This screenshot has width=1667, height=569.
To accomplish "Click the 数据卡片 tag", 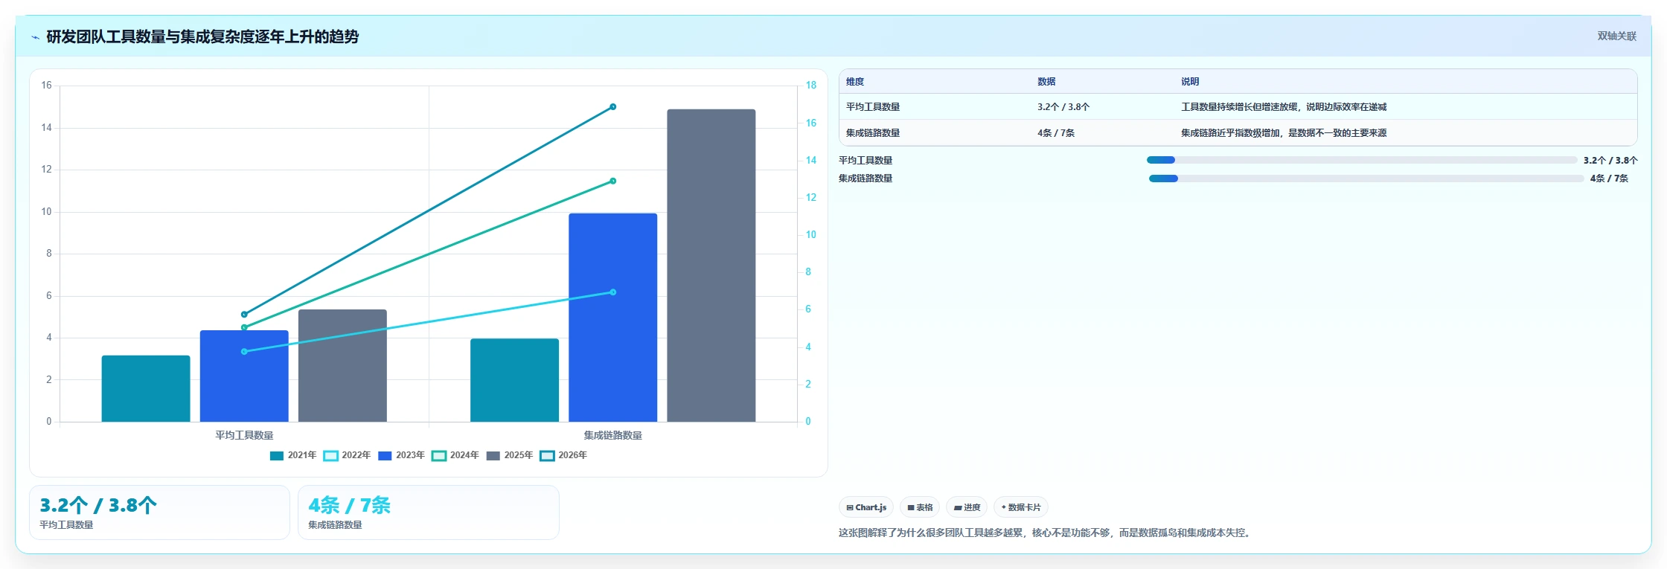I will (x=1021, y=507).
